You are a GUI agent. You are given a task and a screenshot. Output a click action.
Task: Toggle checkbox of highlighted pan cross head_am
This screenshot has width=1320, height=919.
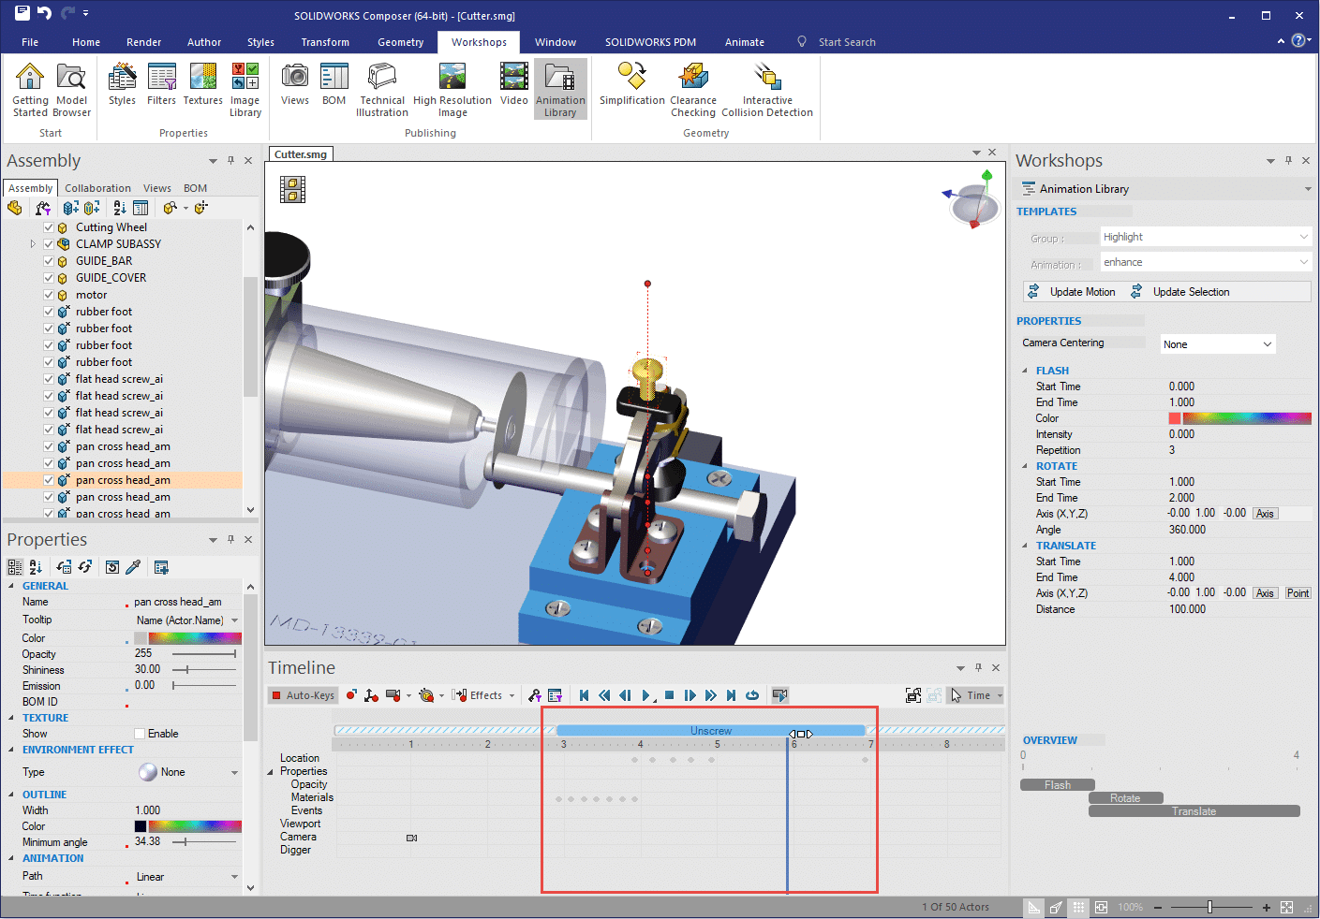pyautogui.click(x=49, y=480)
